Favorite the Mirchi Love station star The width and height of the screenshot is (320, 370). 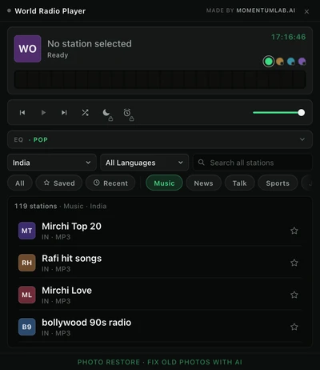pos(294,295)
